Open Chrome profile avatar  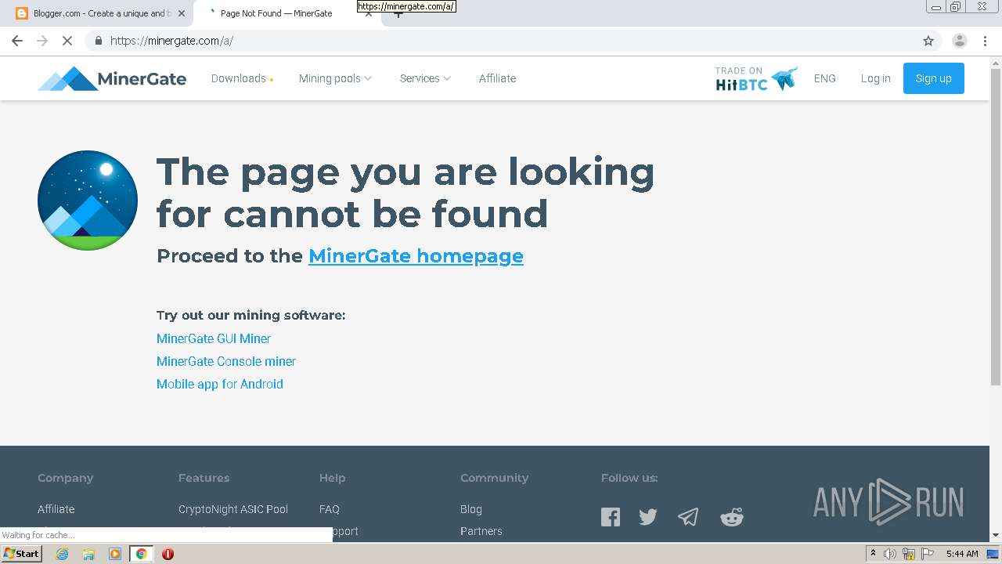(959, 41)
